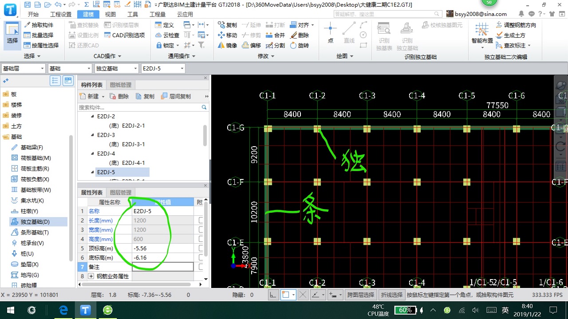This screenshot has width=568, height=319.
Task: Click 复制 in component list toolbar
Action: tap(145, 96)
